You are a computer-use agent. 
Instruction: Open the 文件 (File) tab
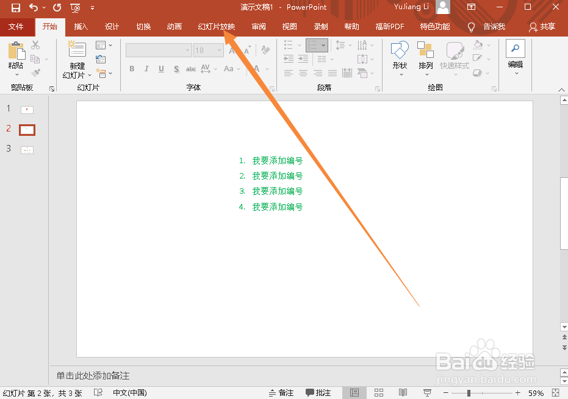point(16,27)
